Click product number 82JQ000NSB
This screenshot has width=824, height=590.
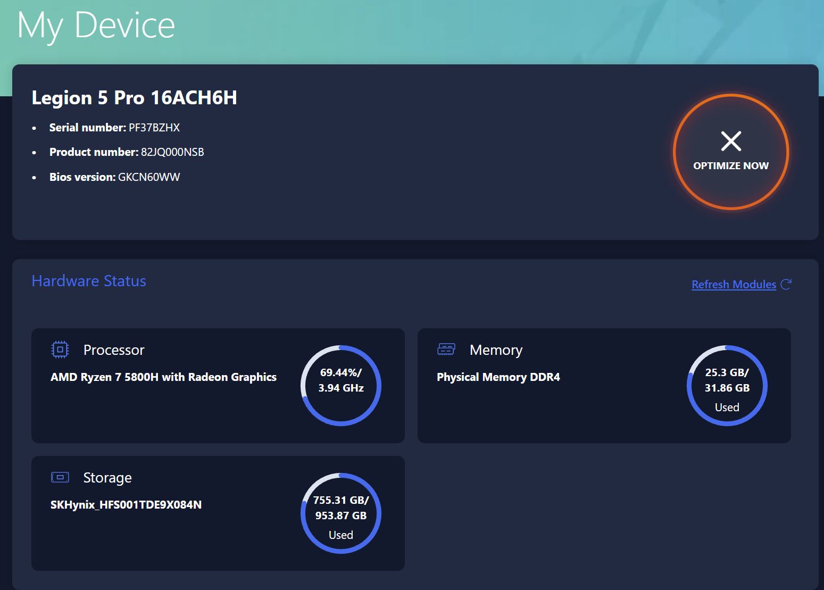pos(172,152)
